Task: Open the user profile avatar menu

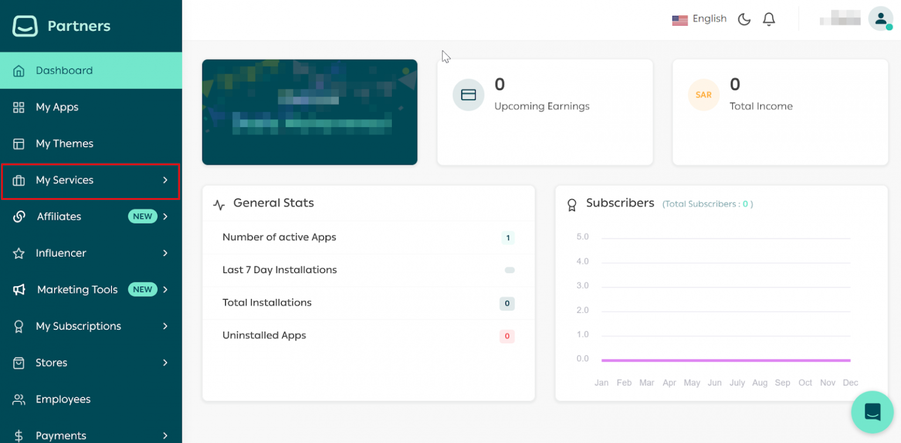Action: point(880,19)
